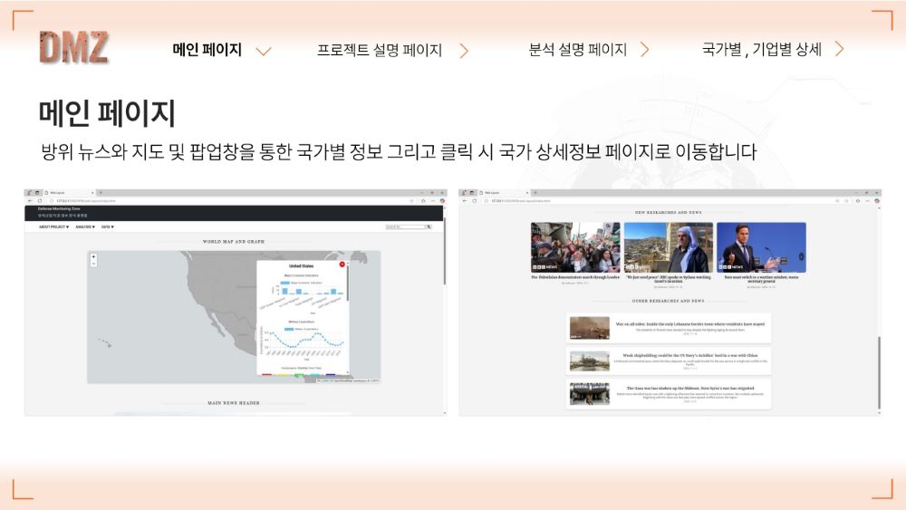Click arrow next to 분석 설명 페이지
This screenshot has width=906, height=510.
pos(645,50)
